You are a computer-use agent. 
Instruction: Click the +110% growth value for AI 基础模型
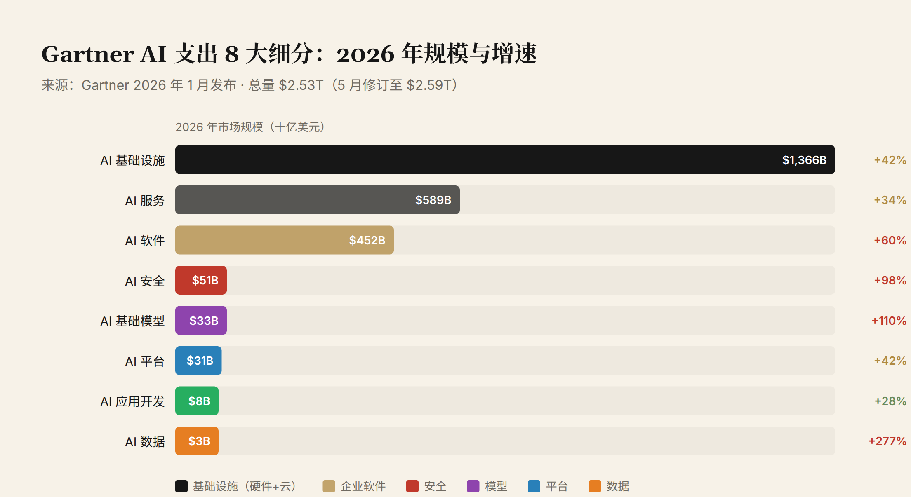(x=889, y=321)
